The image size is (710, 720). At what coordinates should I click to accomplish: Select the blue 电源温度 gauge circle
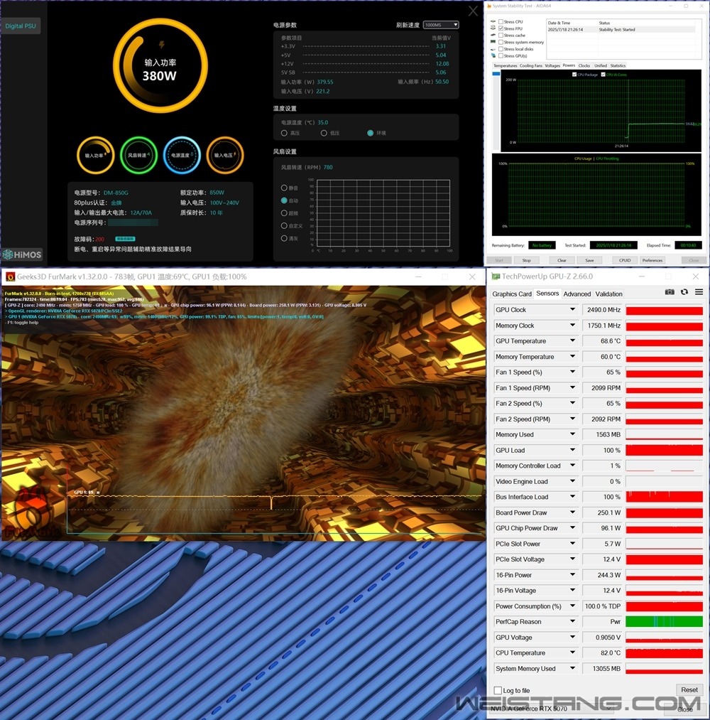coord(182,155)
